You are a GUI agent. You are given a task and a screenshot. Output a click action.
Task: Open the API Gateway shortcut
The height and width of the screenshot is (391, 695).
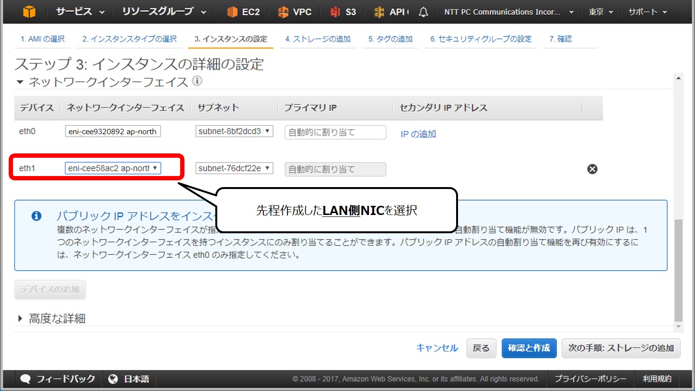[x=391, y=12]
